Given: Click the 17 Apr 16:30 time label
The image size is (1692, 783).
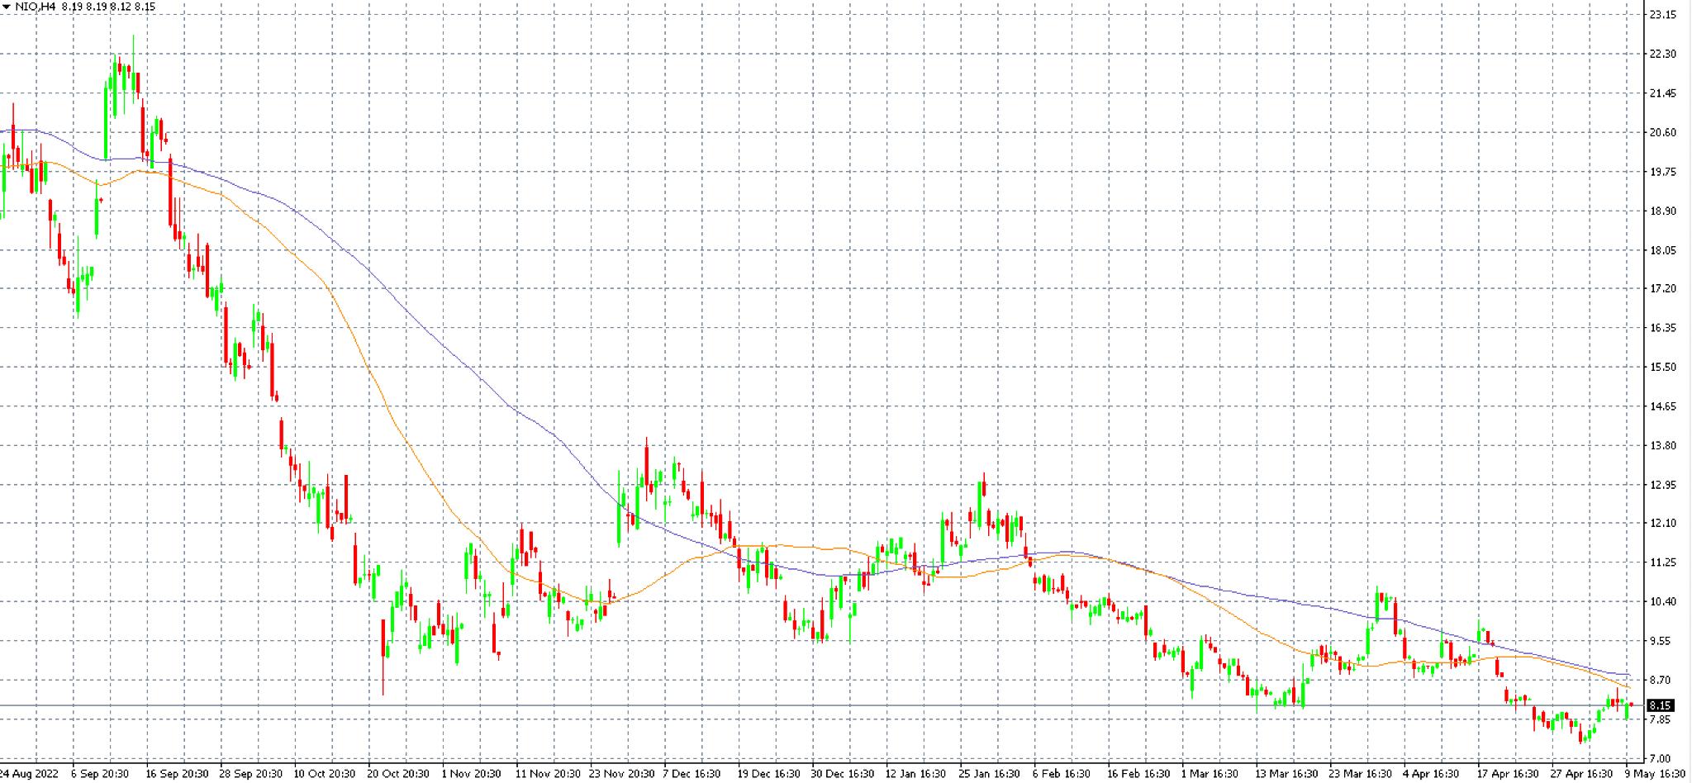Looking at the screenshot, I should click(x=1508, y=774).
